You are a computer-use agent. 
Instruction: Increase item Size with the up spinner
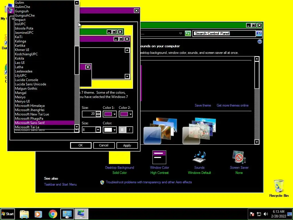click(98, 112)
